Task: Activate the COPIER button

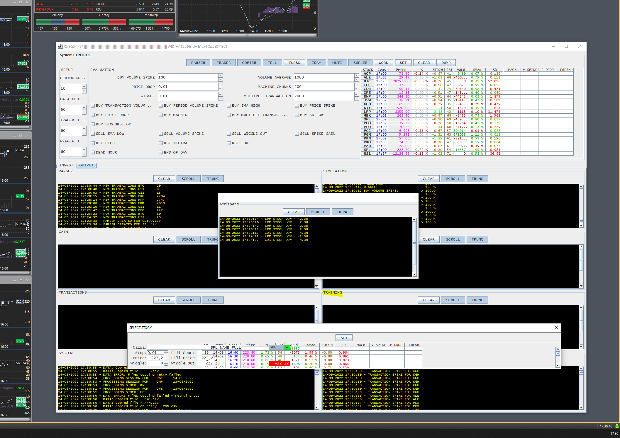Action: [249, 63]
